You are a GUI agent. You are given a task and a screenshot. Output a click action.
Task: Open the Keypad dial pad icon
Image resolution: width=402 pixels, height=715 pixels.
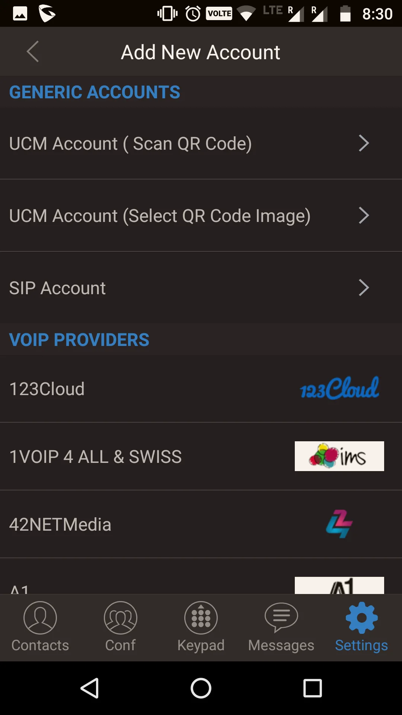pos(201,618)
